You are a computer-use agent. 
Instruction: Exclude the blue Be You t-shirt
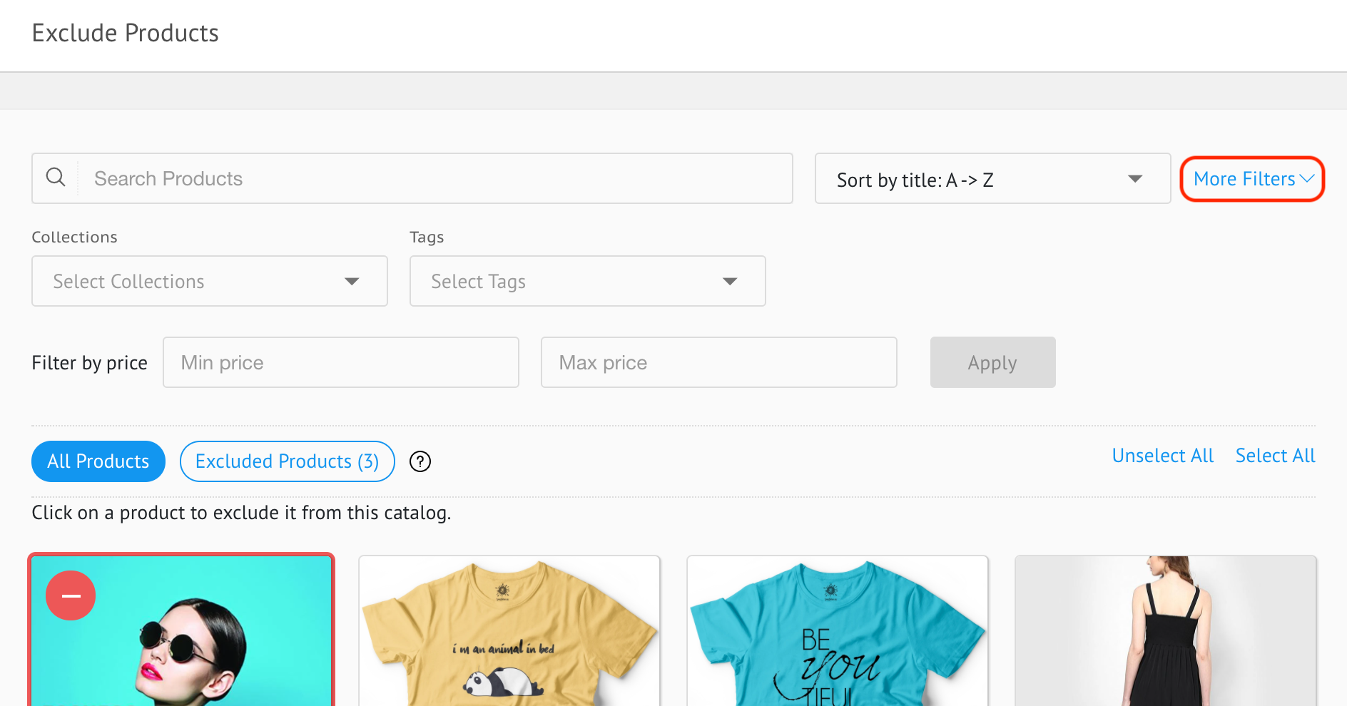pos(838,631)
